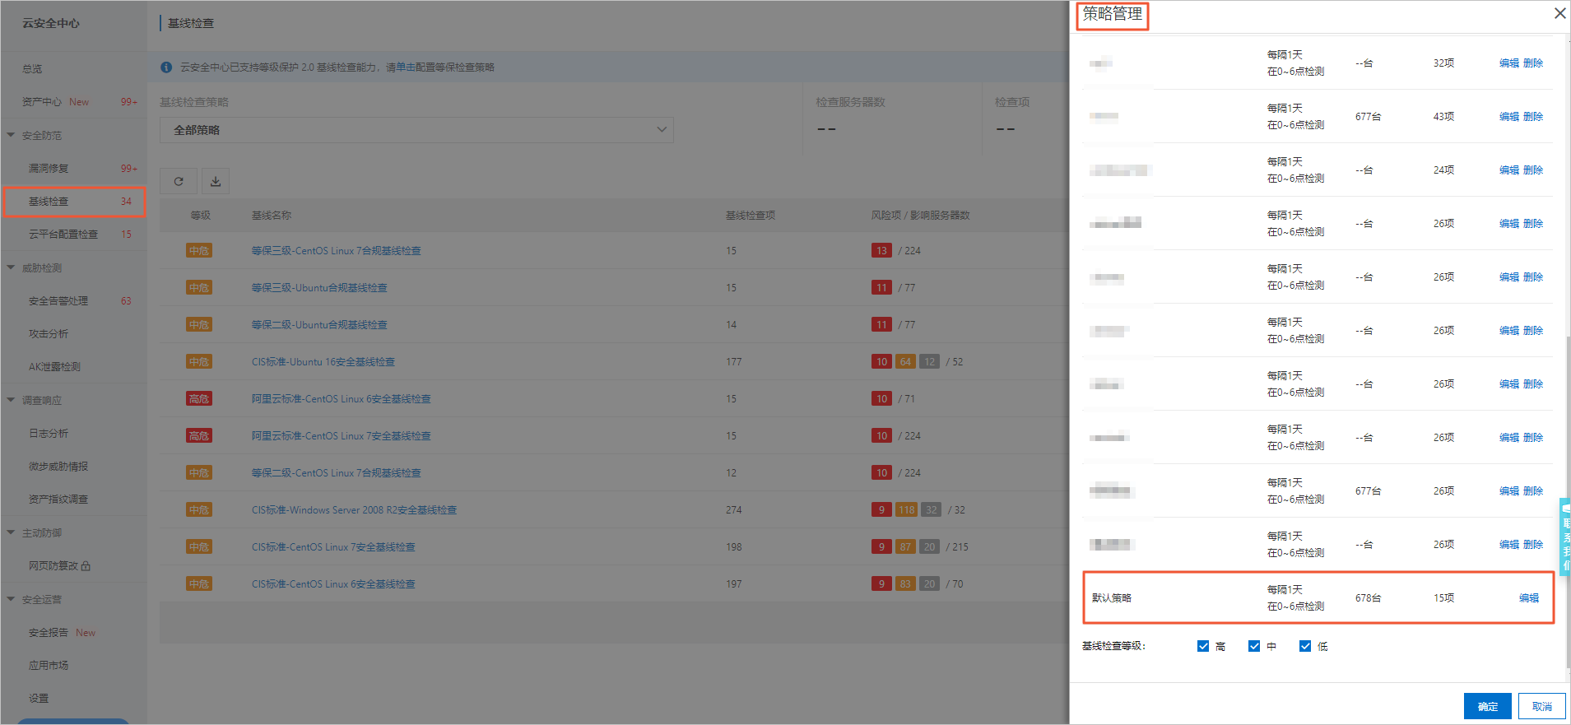This screenshot has width=1571, height=725.
Task: Click the 基线名称 column header
Action: (x=272, y=216)
